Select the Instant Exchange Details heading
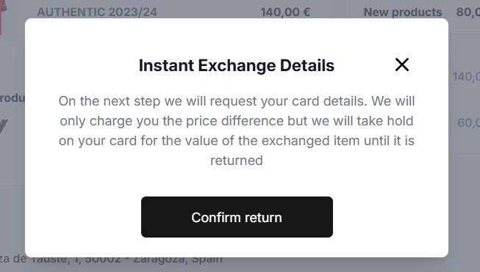 point(237,65)
